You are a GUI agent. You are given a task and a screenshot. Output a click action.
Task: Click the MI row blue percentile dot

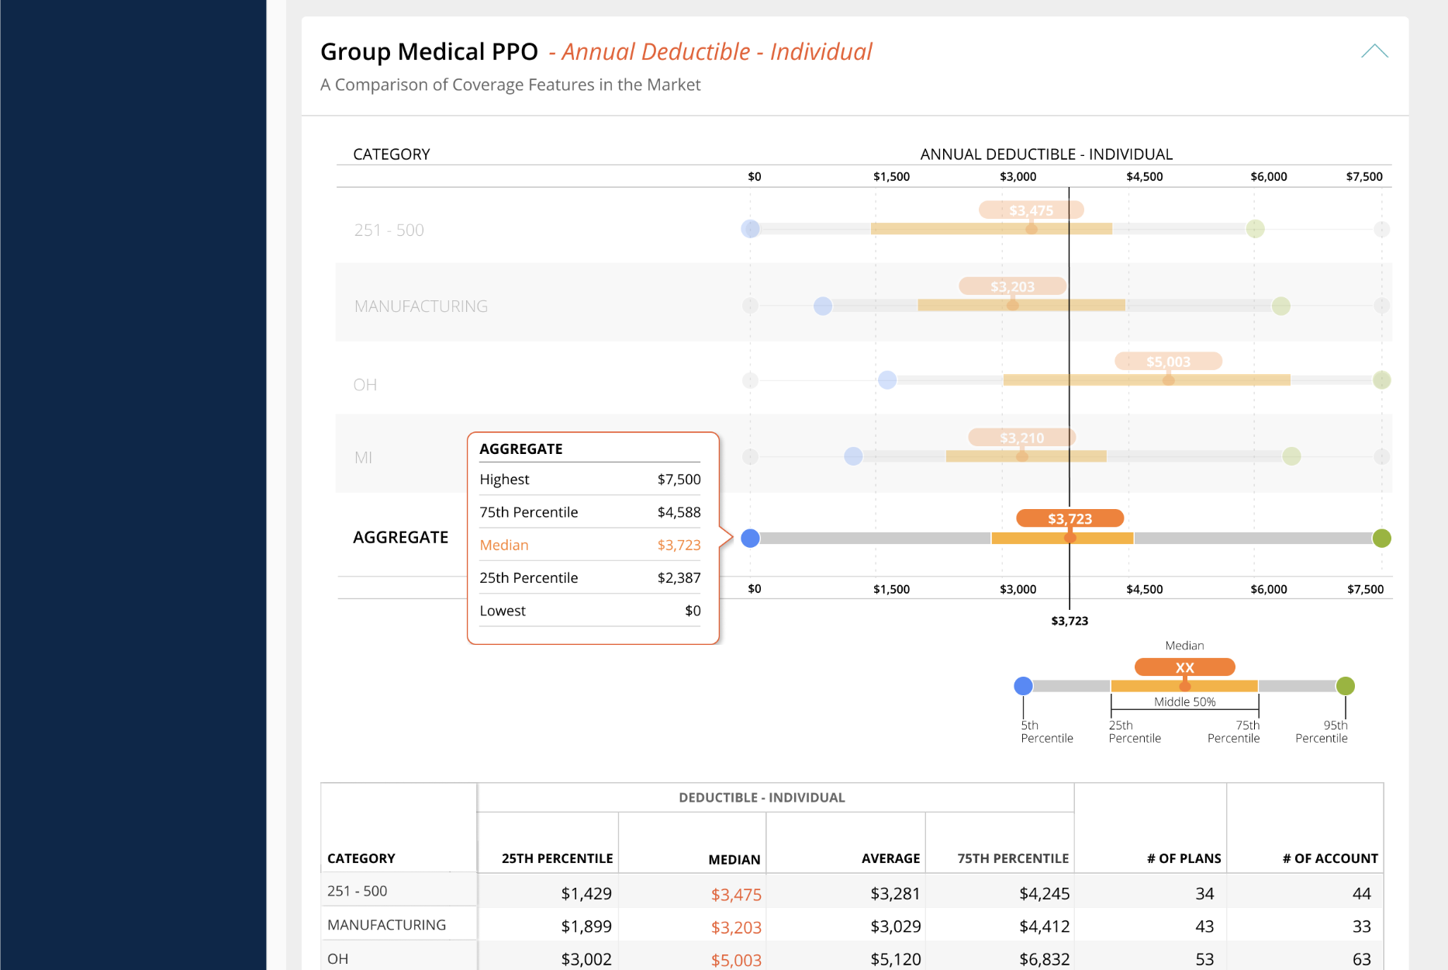click(853, 456)
